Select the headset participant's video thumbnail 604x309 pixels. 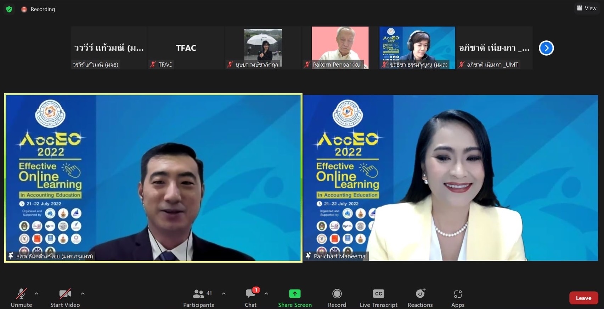417,48
